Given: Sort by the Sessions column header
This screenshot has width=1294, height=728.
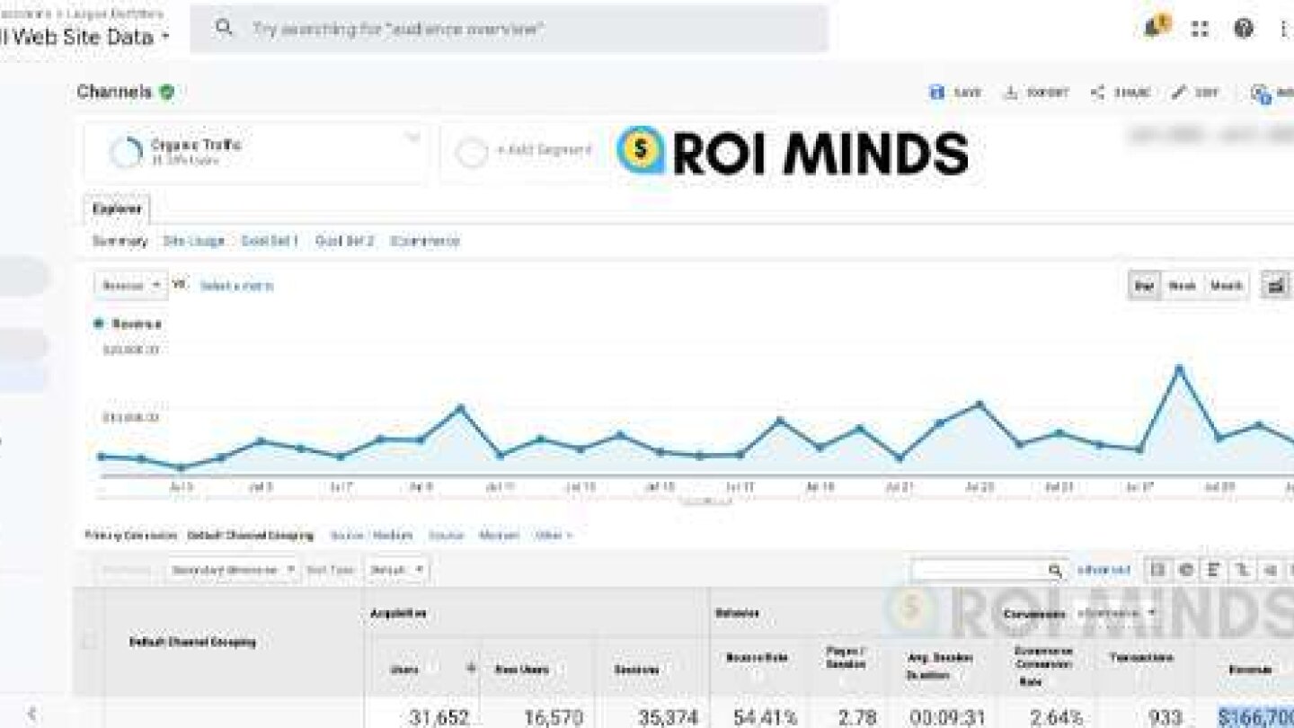Looking at the screenshot, I should (x=637, y=670).
